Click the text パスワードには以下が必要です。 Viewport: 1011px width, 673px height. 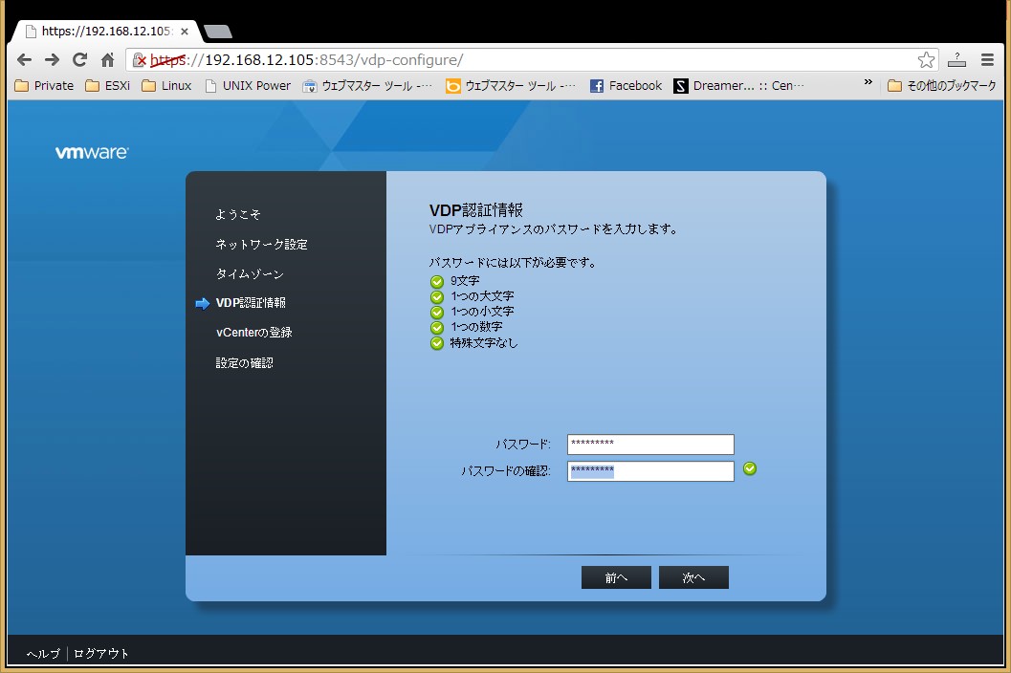(x=514, y=263)
